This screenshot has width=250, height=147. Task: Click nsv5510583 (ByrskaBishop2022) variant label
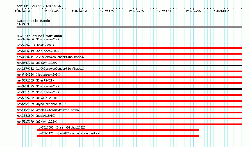(x=61, y=127)
